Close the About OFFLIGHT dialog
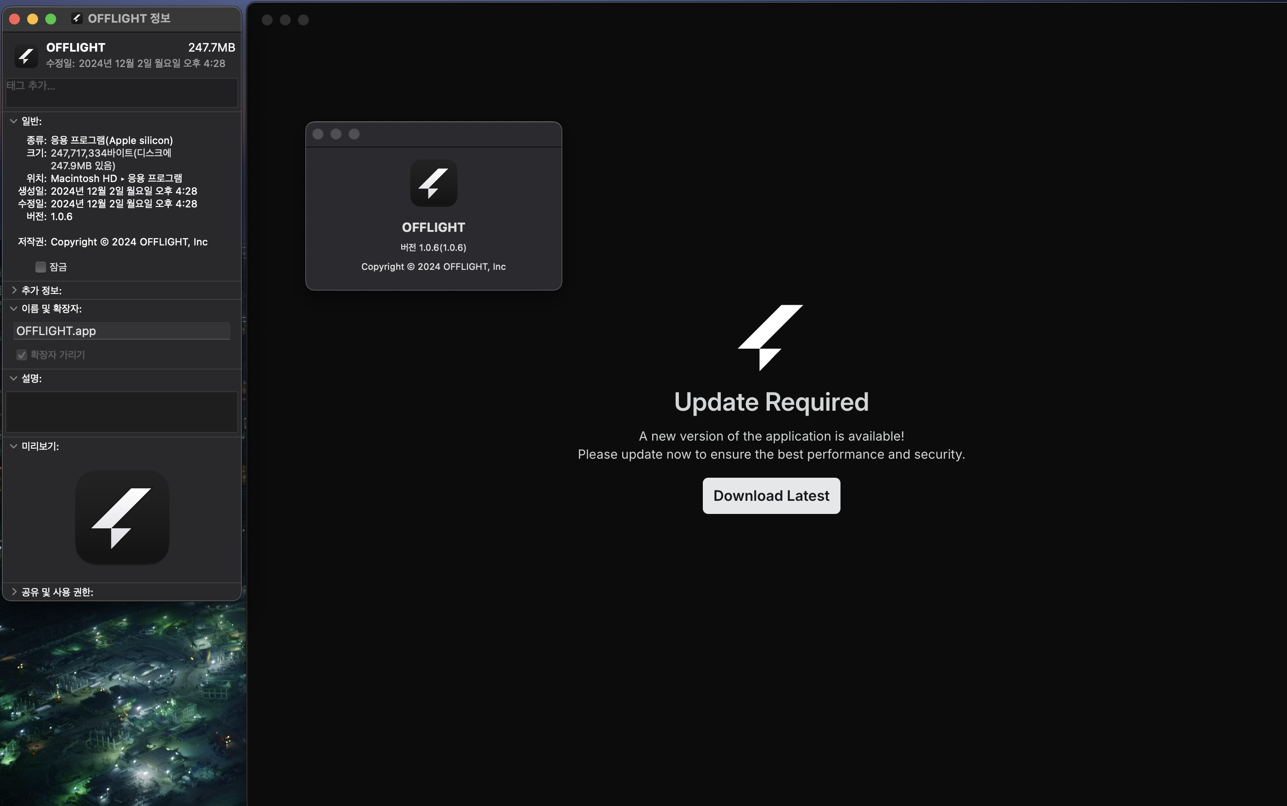 pyautogui.click(x=318, y=134)
